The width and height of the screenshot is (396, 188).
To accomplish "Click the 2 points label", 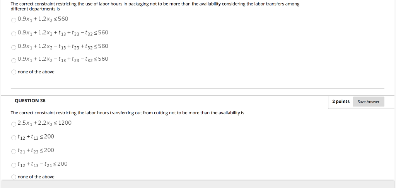I will (x=341, y=102).
